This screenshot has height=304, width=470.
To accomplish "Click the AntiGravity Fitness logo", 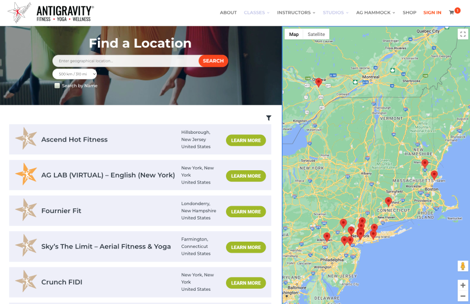I will (50, 13).
